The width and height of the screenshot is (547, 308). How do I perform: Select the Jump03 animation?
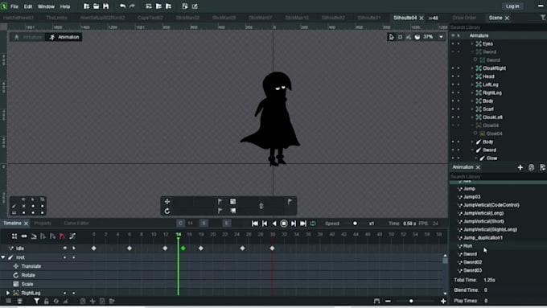tap(471, 197)
